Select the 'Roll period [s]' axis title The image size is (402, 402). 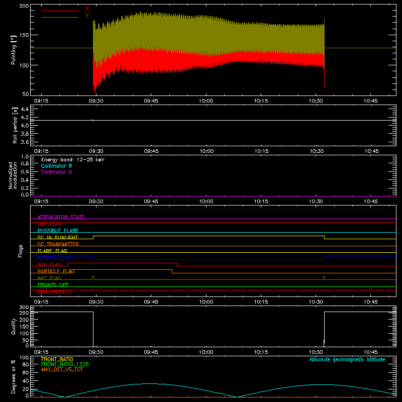pos(15,125)
